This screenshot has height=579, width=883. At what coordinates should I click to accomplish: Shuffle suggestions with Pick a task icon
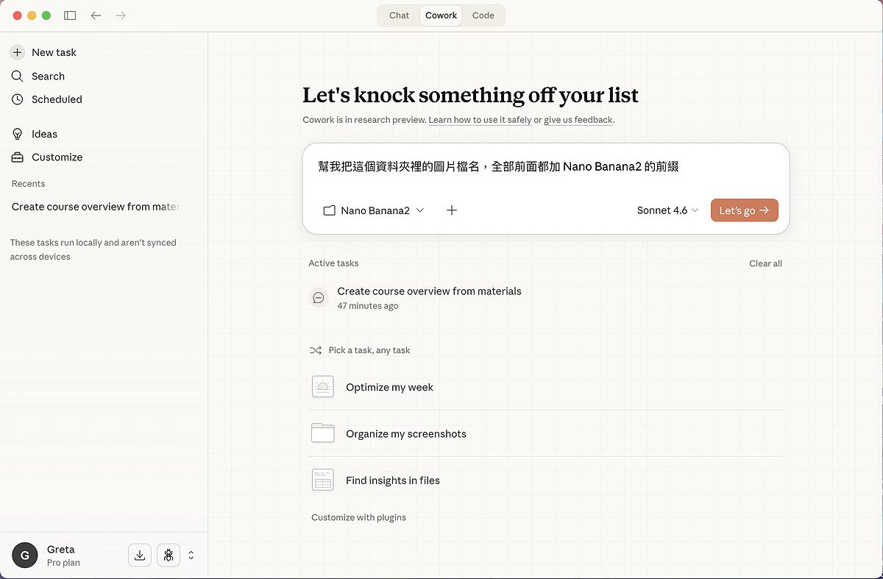point(316,350)
